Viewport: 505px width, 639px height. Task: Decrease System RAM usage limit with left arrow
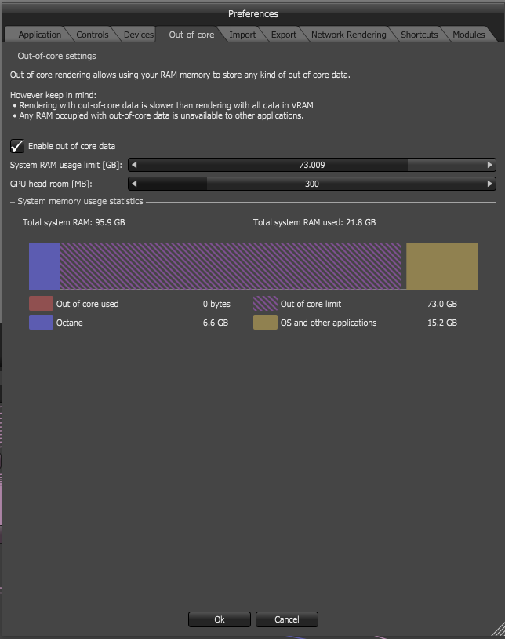134,165
